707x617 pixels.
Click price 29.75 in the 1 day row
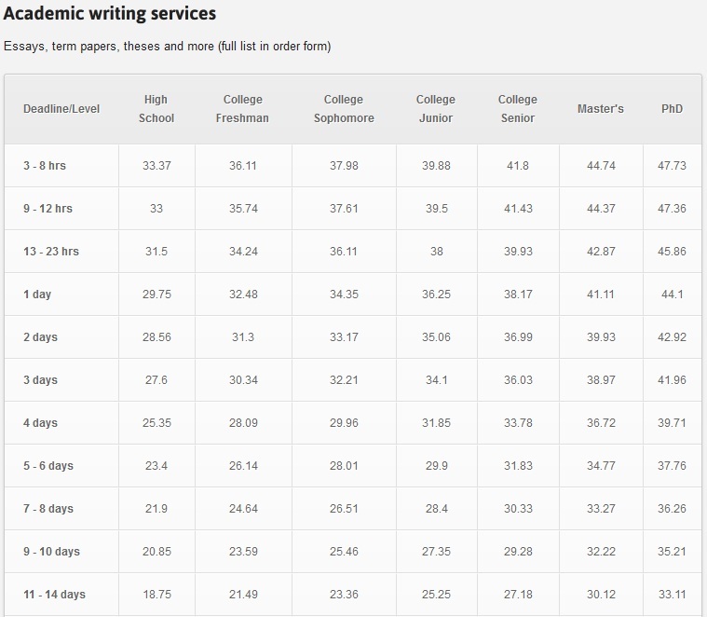click(156, 295)
